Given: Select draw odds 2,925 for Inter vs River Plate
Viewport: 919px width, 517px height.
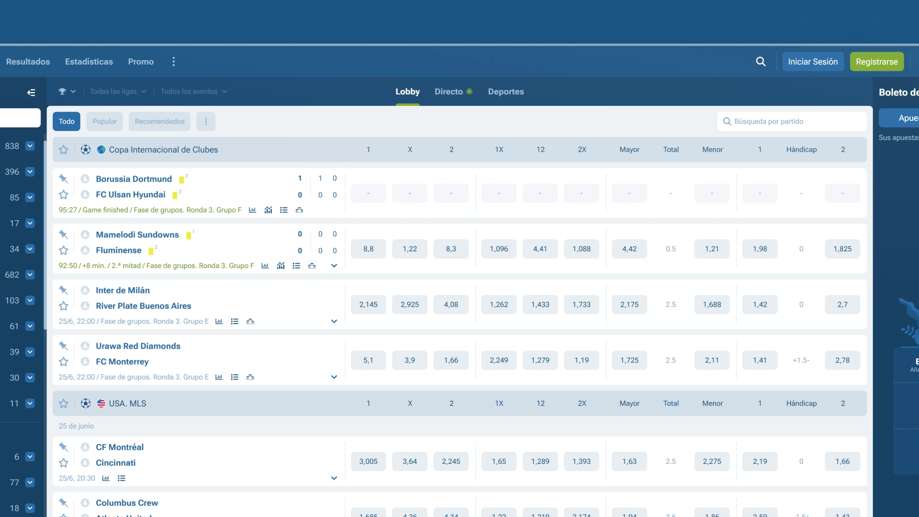Looking at the screenshot, I should tap(410, 304).
